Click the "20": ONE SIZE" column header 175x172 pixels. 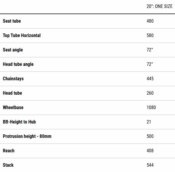point(160,6)
